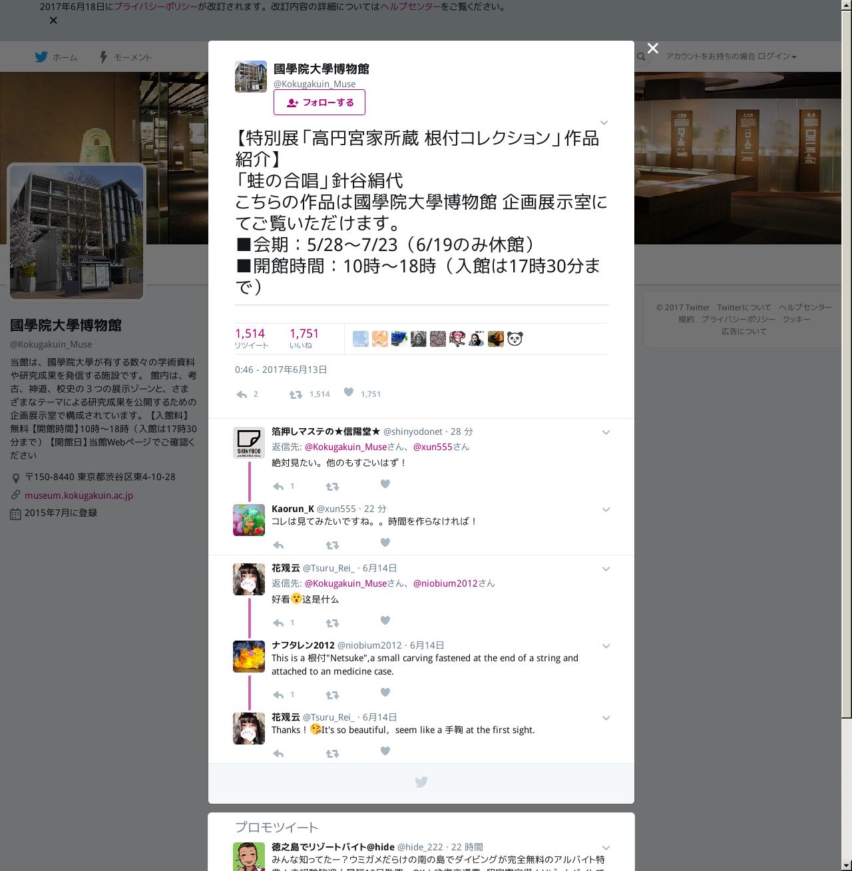Open @xun555 mention link
This screenshot has height=871, width=852.
(x=433, y=447)
